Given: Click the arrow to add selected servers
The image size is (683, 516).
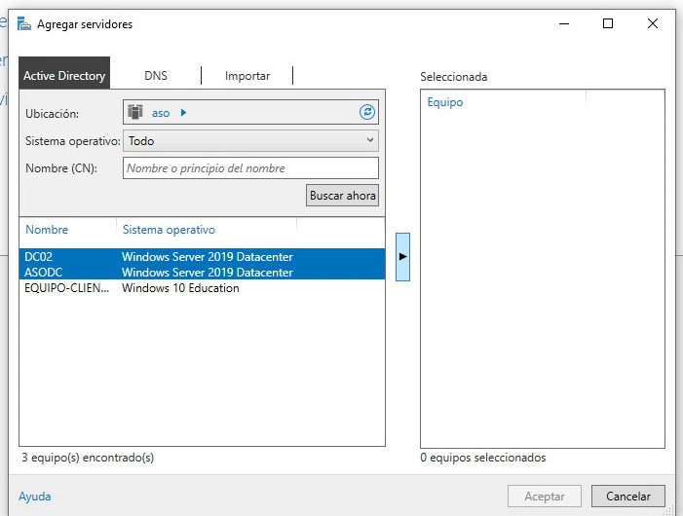Looking at the screenshot, I should (402, 256).
